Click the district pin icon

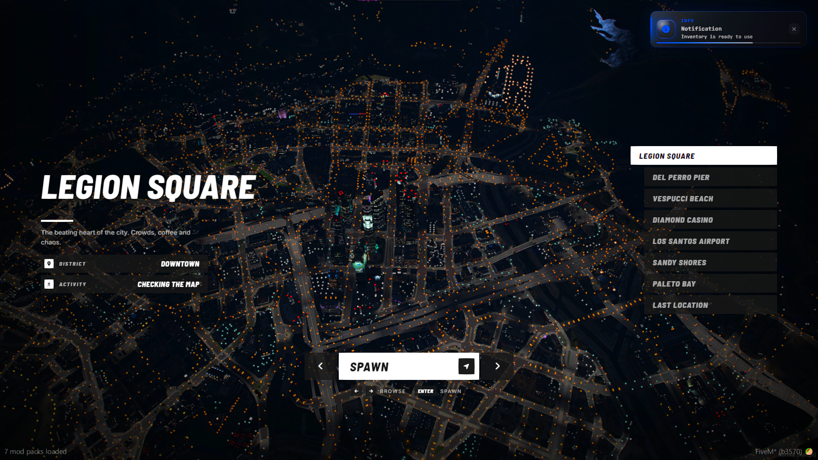point(49,264)
